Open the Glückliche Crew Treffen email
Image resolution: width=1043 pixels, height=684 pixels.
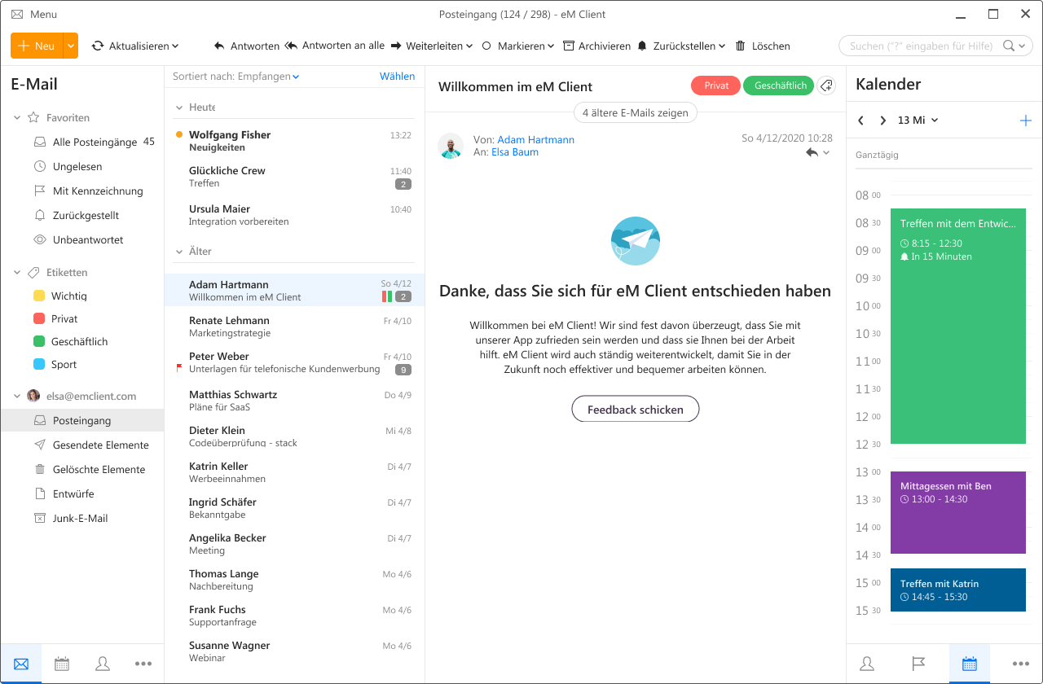[x=294, y=177]
